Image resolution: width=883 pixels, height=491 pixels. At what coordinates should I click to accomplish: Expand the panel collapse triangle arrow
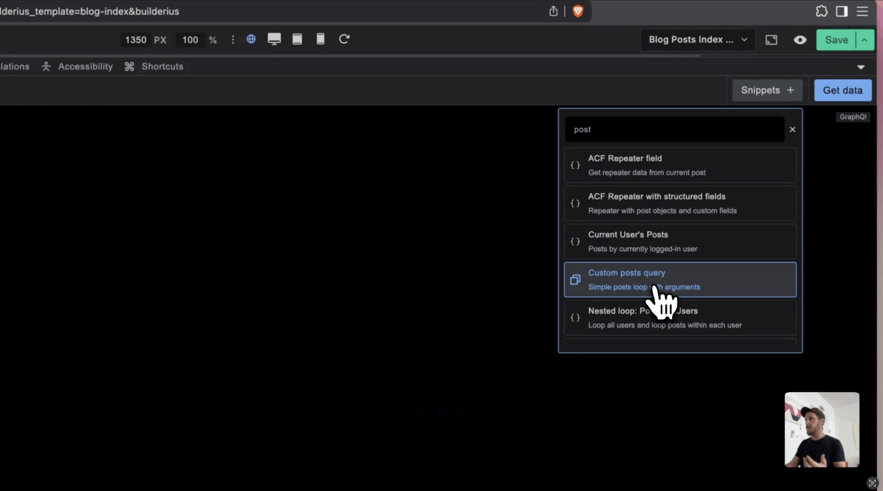861,67
